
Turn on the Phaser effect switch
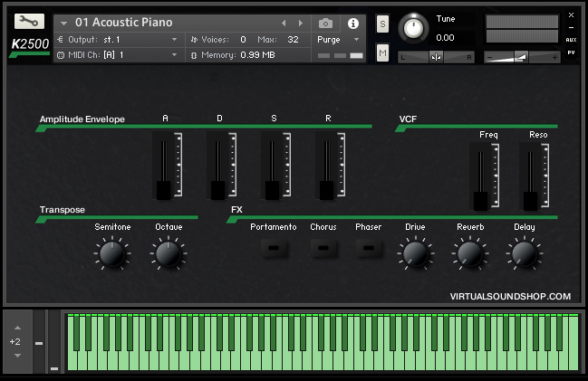click(x=368, y=249)
